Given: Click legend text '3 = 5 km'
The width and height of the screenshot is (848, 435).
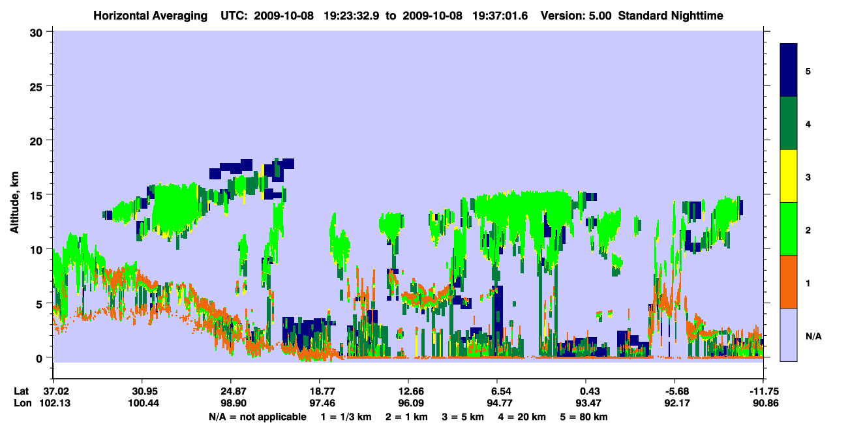Looking at the screenshot, I should coord(463,417).
